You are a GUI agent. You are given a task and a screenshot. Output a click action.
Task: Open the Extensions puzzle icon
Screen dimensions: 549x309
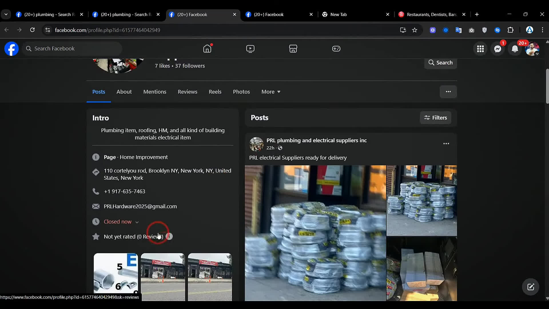pyautogui.click(x=510, y=30)
